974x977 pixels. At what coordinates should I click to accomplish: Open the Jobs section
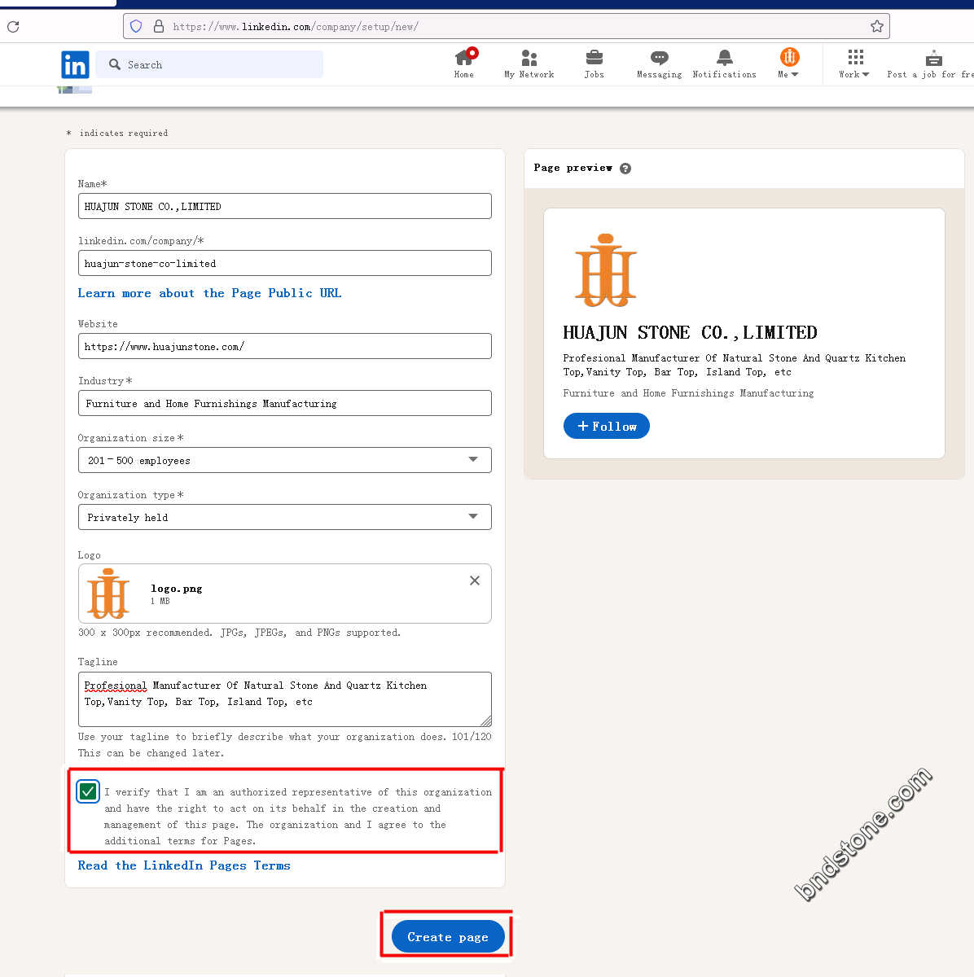tap(594, 64)
